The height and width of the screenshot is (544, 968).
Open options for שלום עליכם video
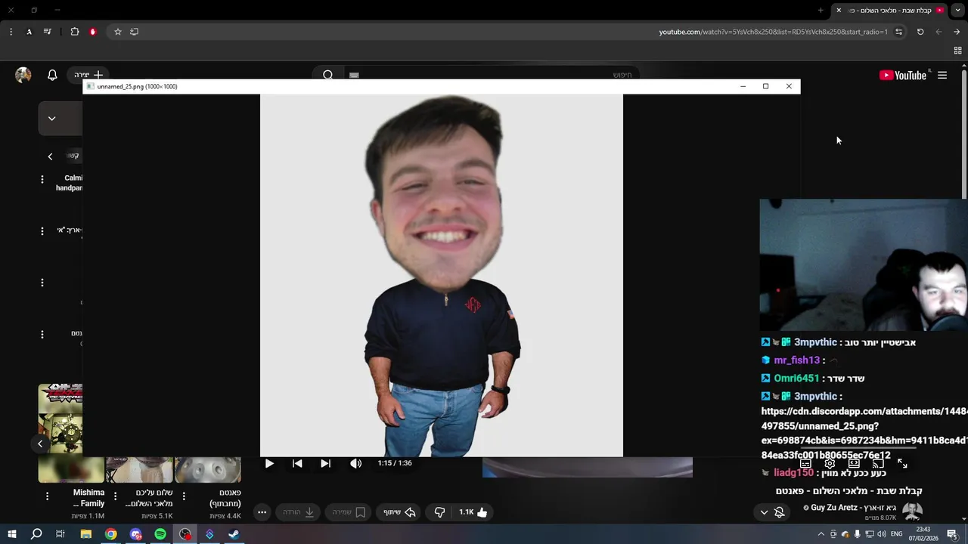pyautogui.click(x=115, y=496)
